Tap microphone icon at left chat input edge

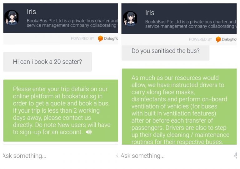click(x=117, y=156)
